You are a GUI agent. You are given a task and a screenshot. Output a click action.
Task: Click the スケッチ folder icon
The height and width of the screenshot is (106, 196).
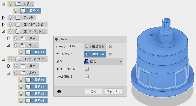coord(18,18)
